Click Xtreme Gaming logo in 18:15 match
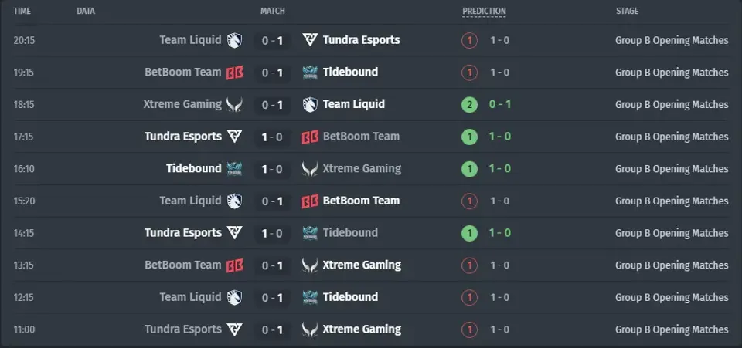This screenshot has width=742, height=348. [x=234, y=104]
